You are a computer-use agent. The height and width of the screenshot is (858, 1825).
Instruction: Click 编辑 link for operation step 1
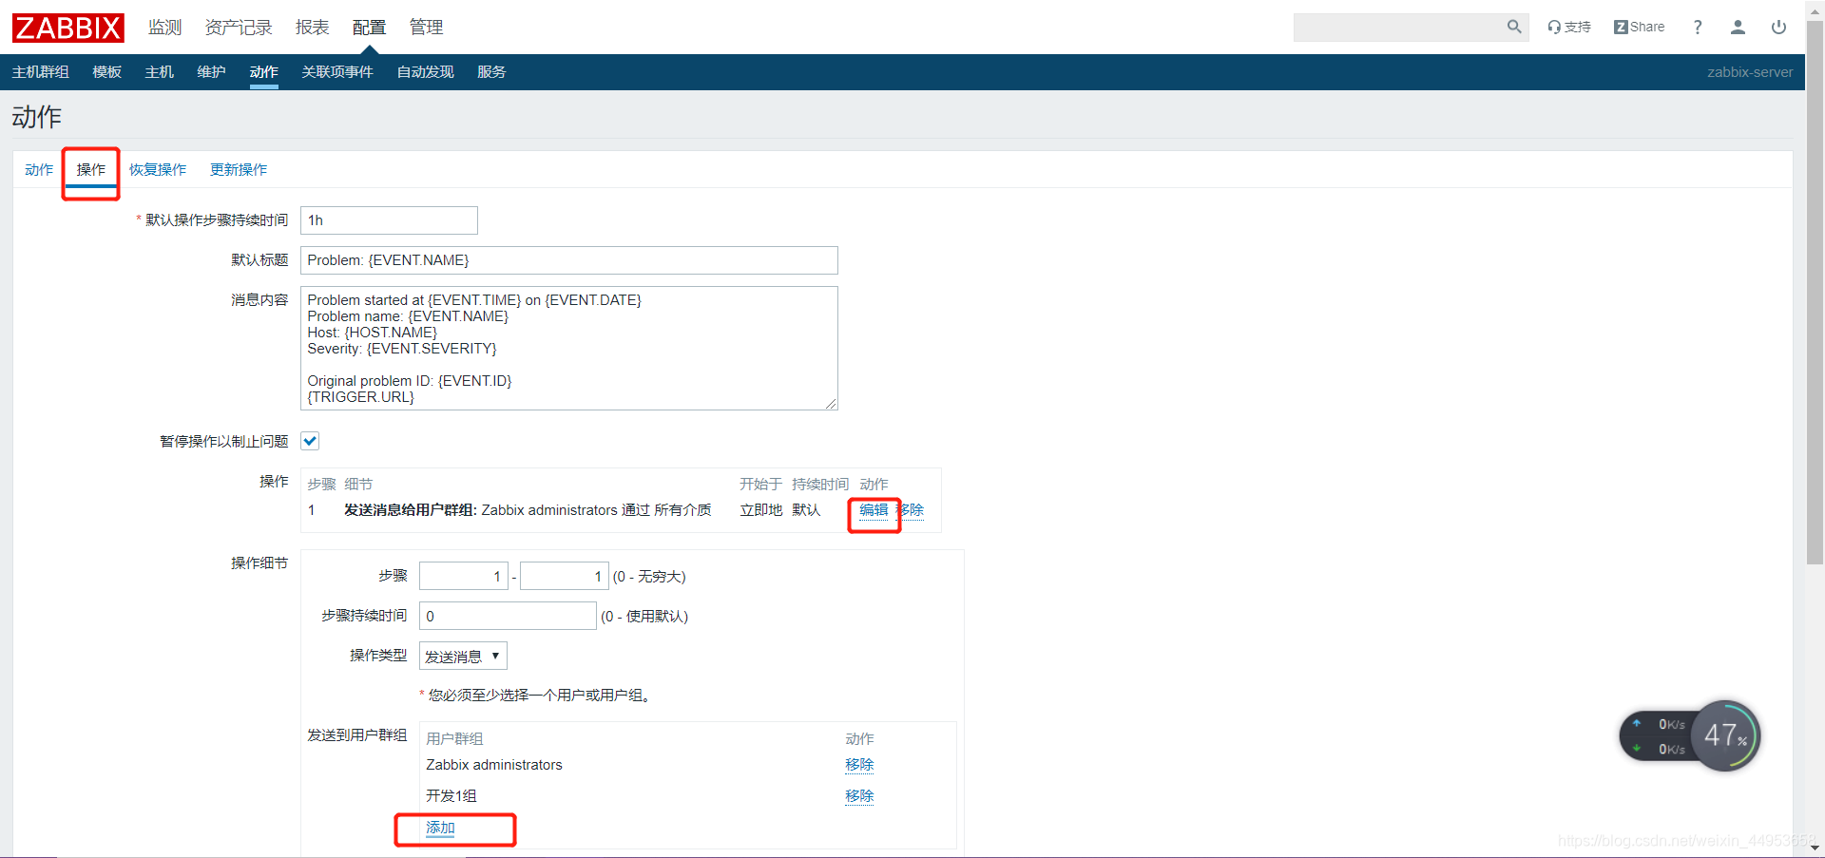pos(874,510)
